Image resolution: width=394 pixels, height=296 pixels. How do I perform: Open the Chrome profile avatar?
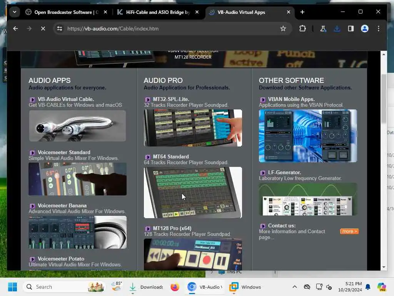click(x=365, y=29)
